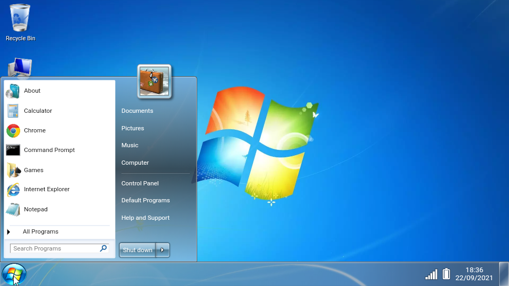Open Notepad via its icon
The image size is (509, 286).
pyautogui.click(x=13, y=209)
